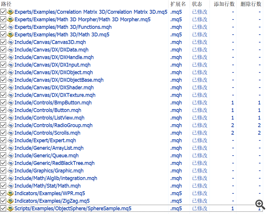Sort by the 删除行数 column header
The width and height of the screenshot is (270, 214).
251,4
